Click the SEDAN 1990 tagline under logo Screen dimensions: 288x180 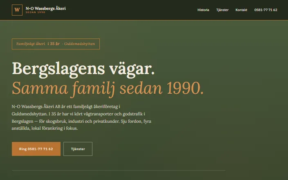(x=35, y=12)
